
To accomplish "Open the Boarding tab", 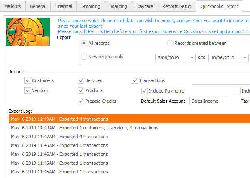I will point(118,6).
